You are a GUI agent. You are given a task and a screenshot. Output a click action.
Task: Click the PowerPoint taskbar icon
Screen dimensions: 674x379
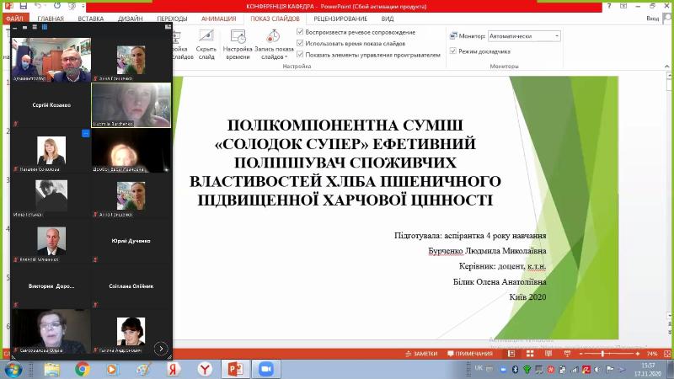(x=235, y=369)
